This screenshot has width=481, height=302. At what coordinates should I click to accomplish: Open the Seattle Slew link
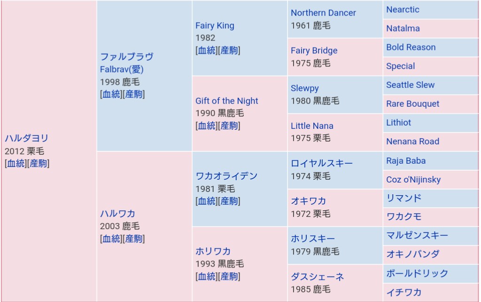pos(410,85)
